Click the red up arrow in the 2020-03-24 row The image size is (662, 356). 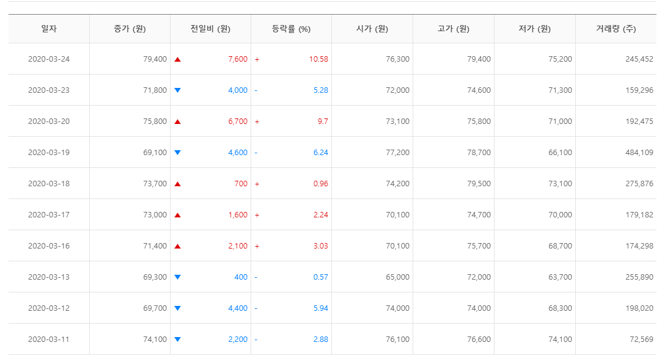tap(178, 59)
